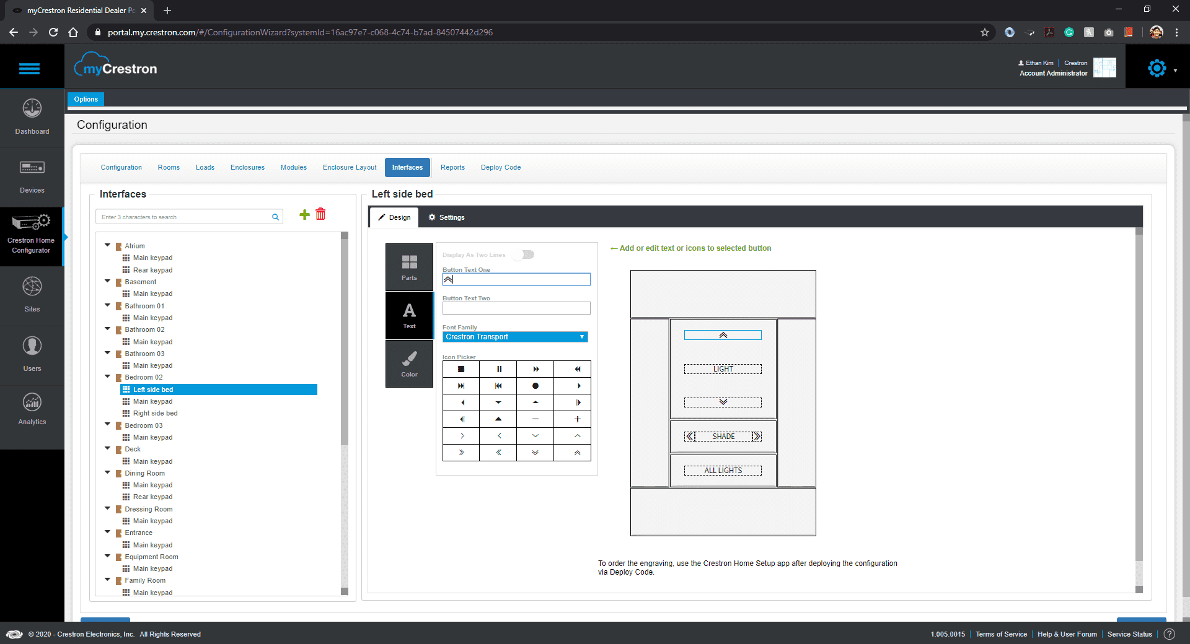Open Terms of Service link
The height and width of the screenshot is (644, 1190).
coord(1001,634)
